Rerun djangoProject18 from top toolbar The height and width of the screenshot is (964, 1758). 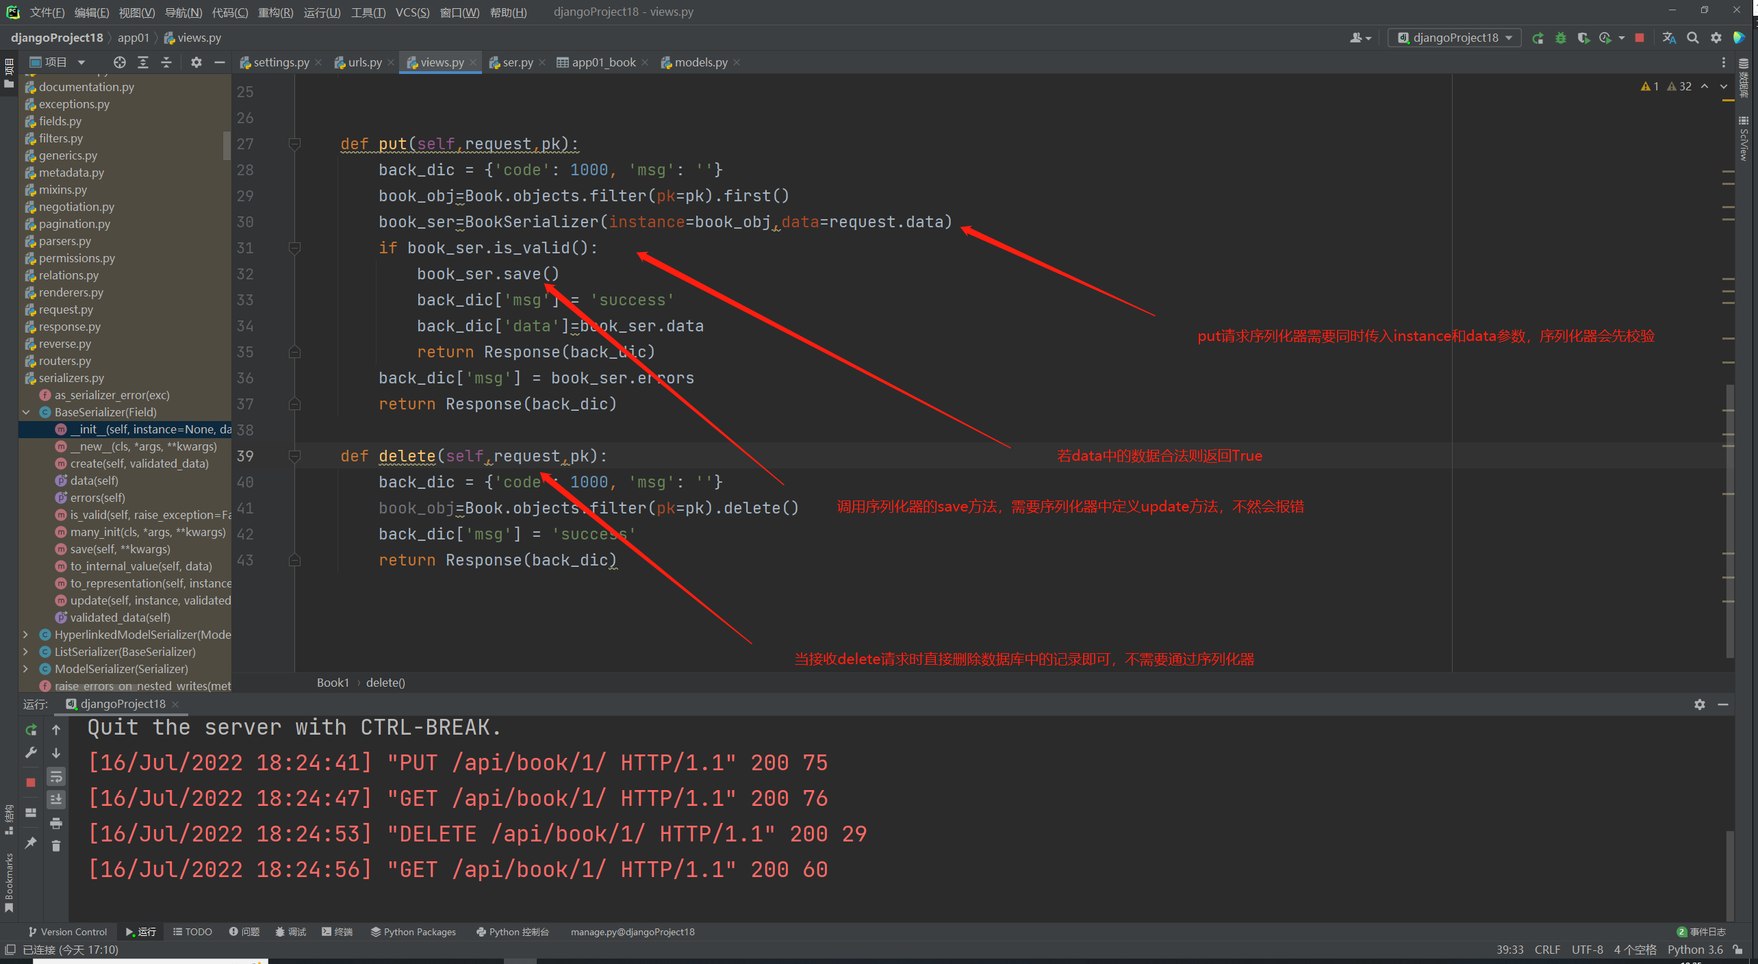(1538, 38)
